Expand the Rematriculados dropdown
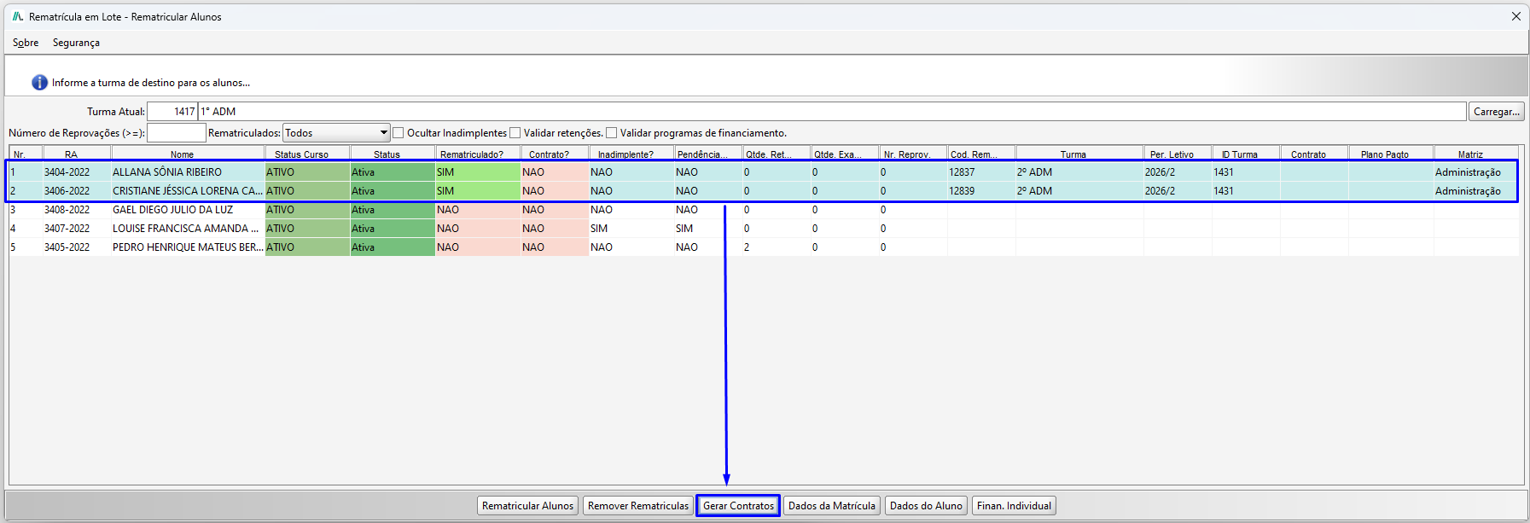This screenshot has width=1530, height=523. [x=383, y=132]
